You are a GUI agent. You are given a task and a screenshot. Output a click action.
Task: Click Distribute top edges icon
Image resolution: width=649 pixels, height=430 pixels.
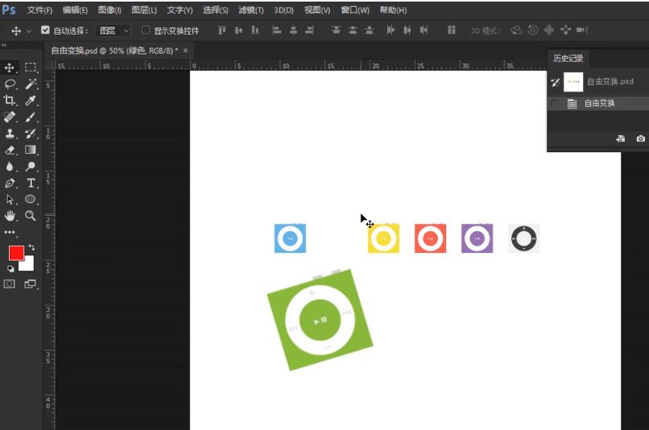336,31
